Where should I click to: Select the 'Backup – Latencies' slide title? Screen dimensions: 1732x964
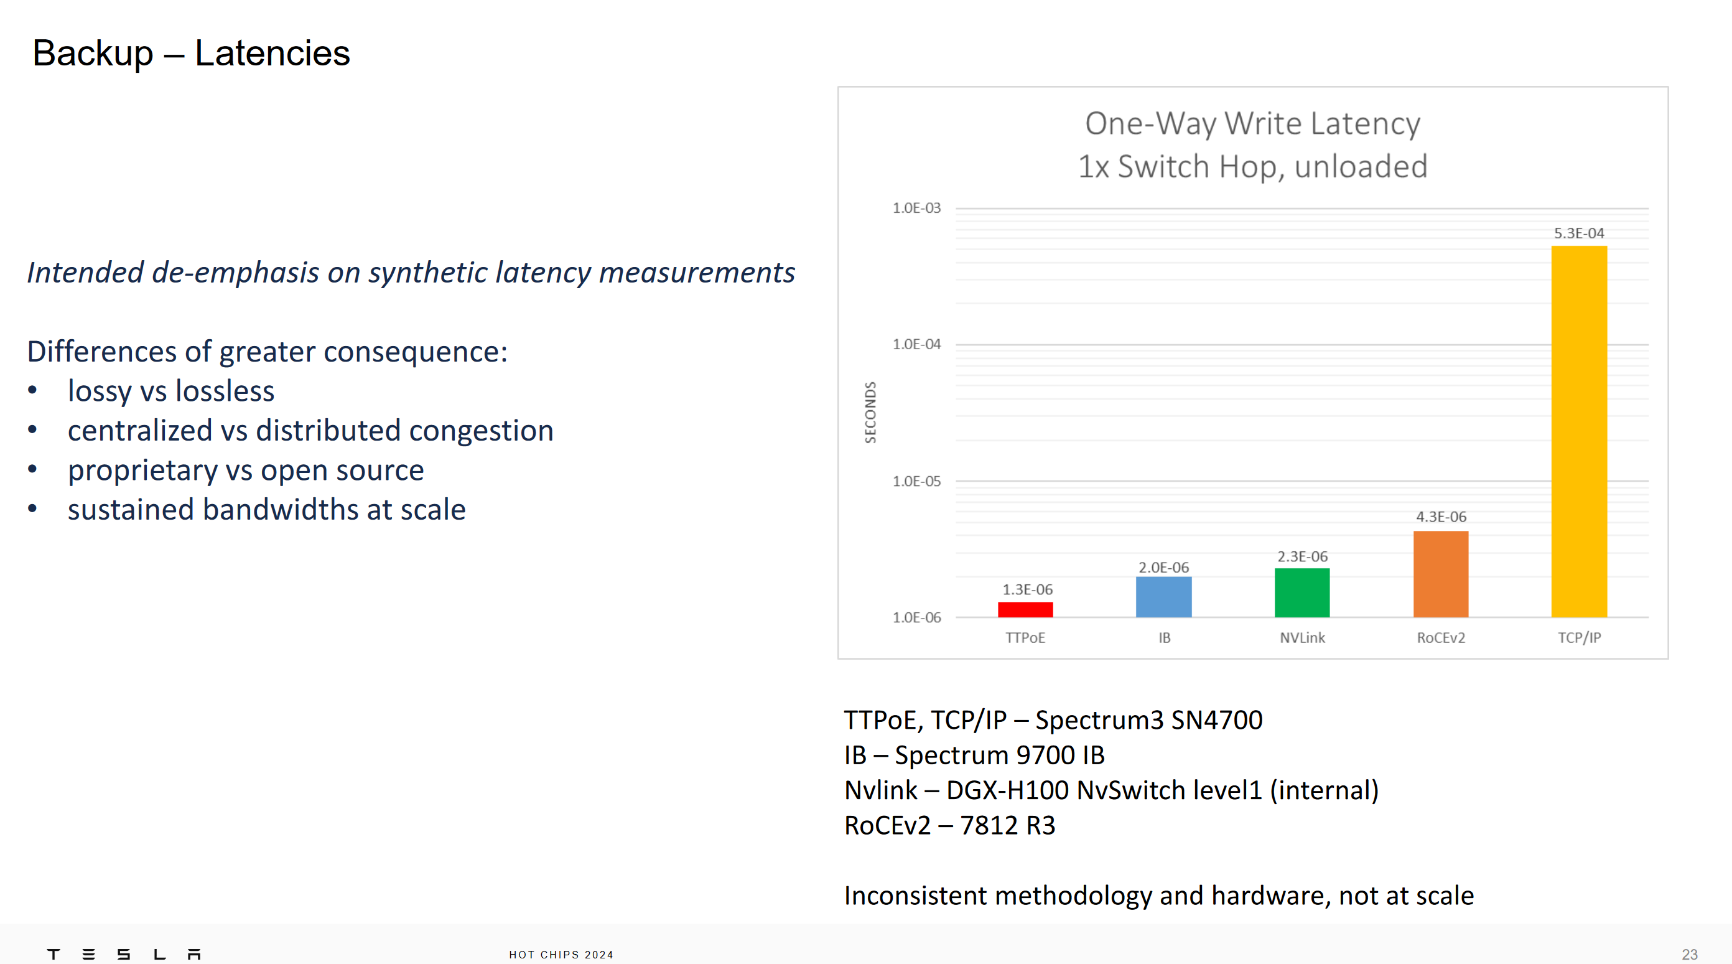point(192,53)
